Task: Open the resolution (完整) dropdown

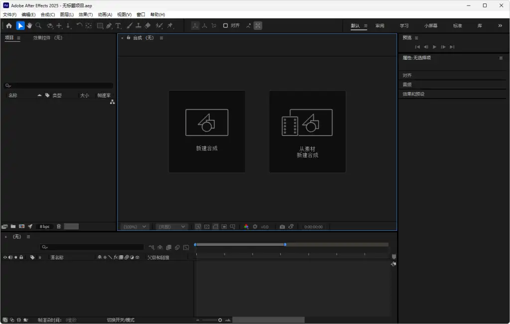Action: click(172, 226)
